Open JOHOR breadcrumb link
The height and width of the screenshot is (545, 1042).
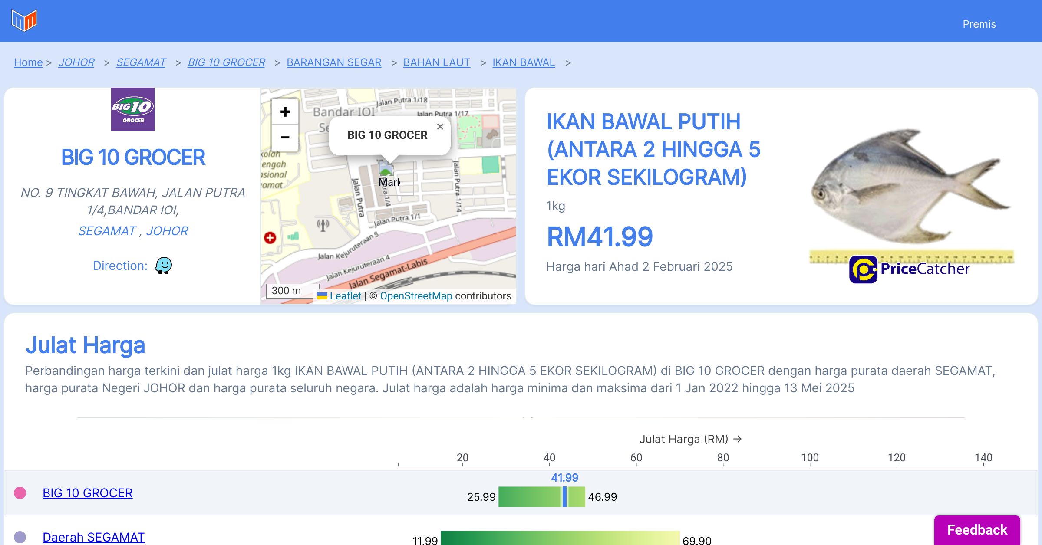[x=76, y=62]
